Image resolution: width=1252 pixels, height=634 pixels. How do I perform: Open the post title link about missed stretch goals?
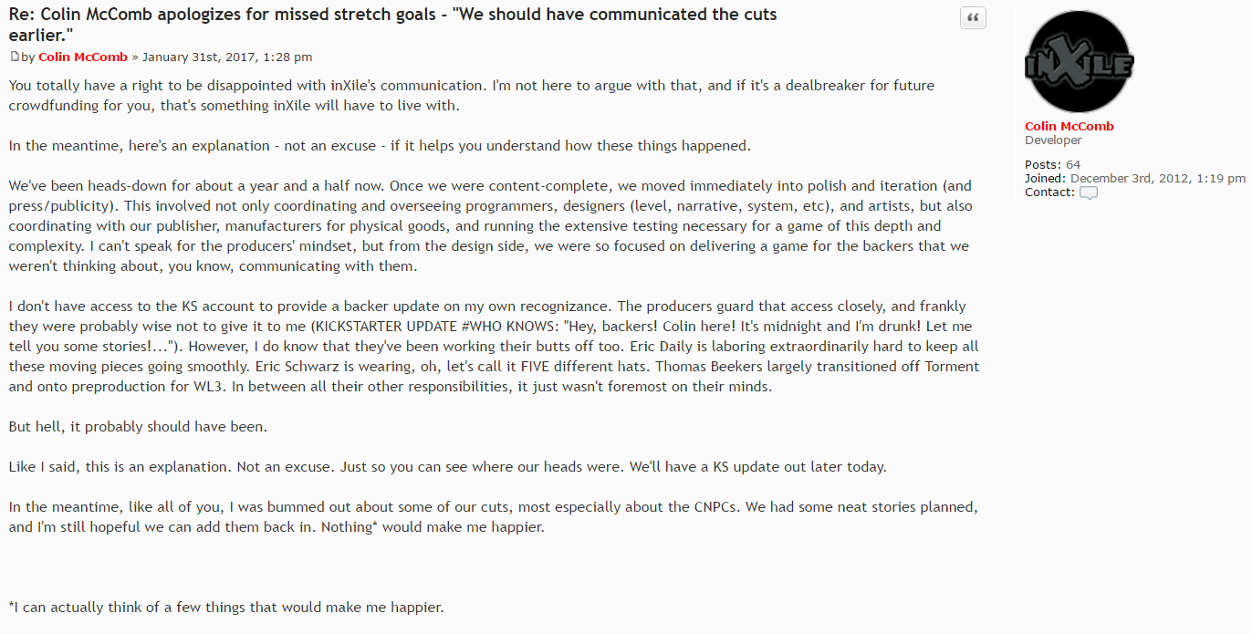392,25
